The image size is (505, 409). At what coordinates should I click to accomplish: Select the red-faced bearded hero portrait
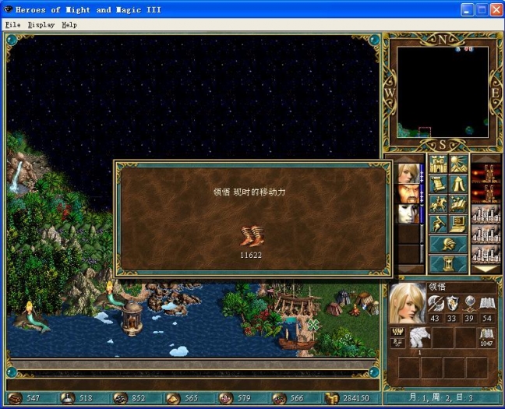408,193
